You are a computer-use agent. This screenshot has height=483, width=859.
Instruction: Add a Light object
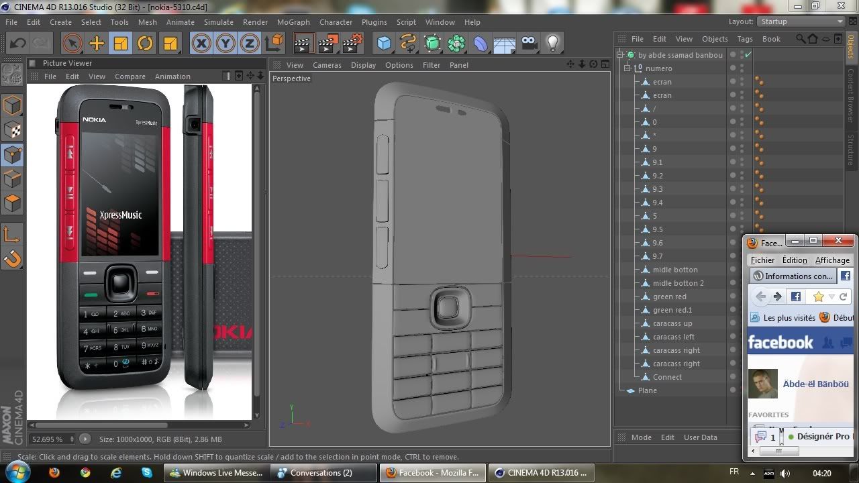click(553, 44)
